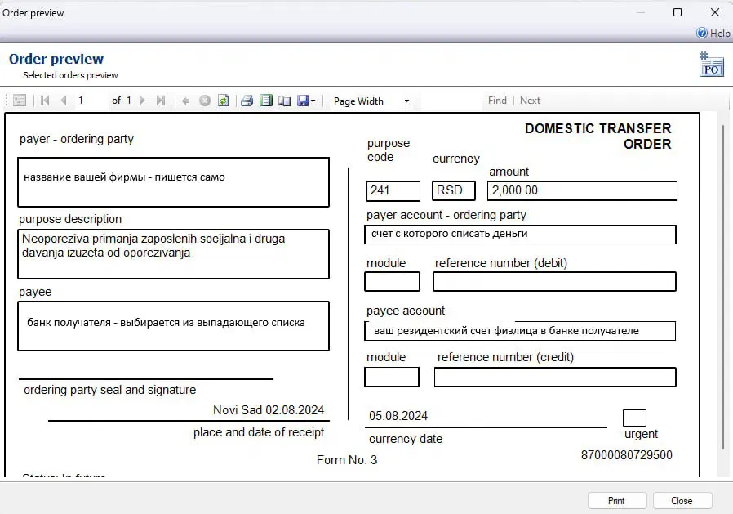Click the refresh report icon
733x514 pixels.
[x=223, y=101]
